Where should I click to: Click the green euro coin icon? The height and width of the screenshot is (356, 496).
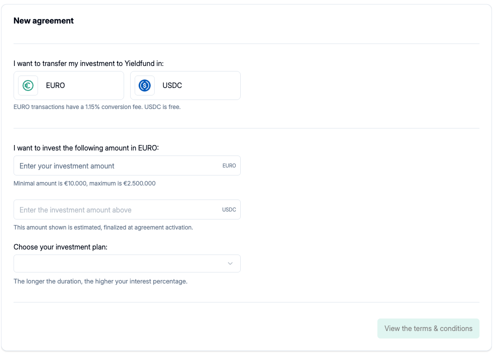coord(28,85)
